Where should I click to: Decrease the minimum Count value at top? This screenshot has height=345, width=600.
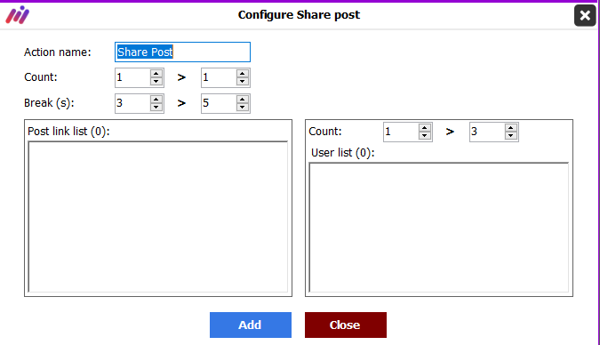tap(156, 81)
